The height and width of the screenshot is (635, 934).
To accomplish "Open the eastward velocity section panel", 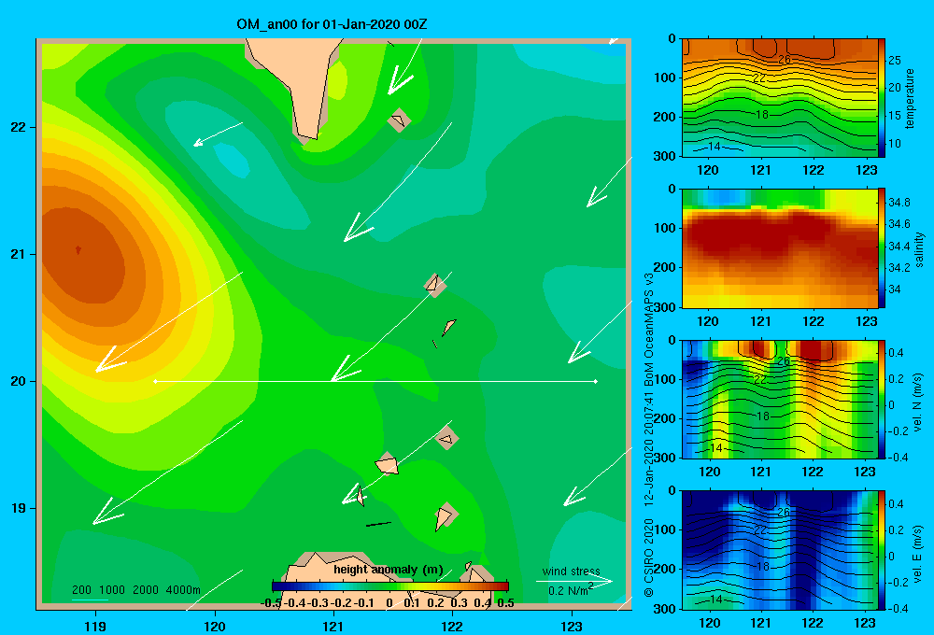I will pos(780,550).
